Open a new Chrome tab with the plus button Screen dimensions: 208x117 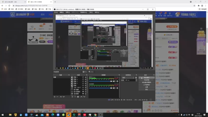[55, 2]
